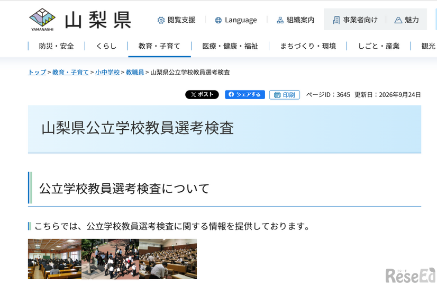Select the 教育・子育て menu item
This screenshot has height=284, width=437.
pos(159,46)
